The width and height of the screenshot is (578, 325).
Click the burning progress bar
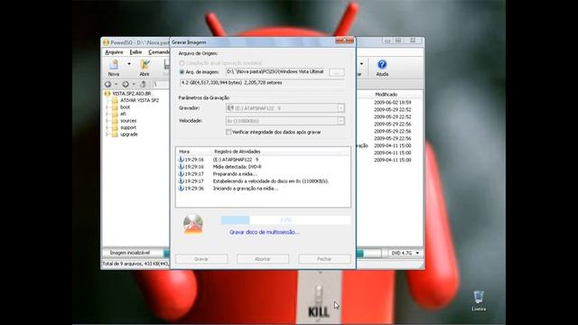285,220
